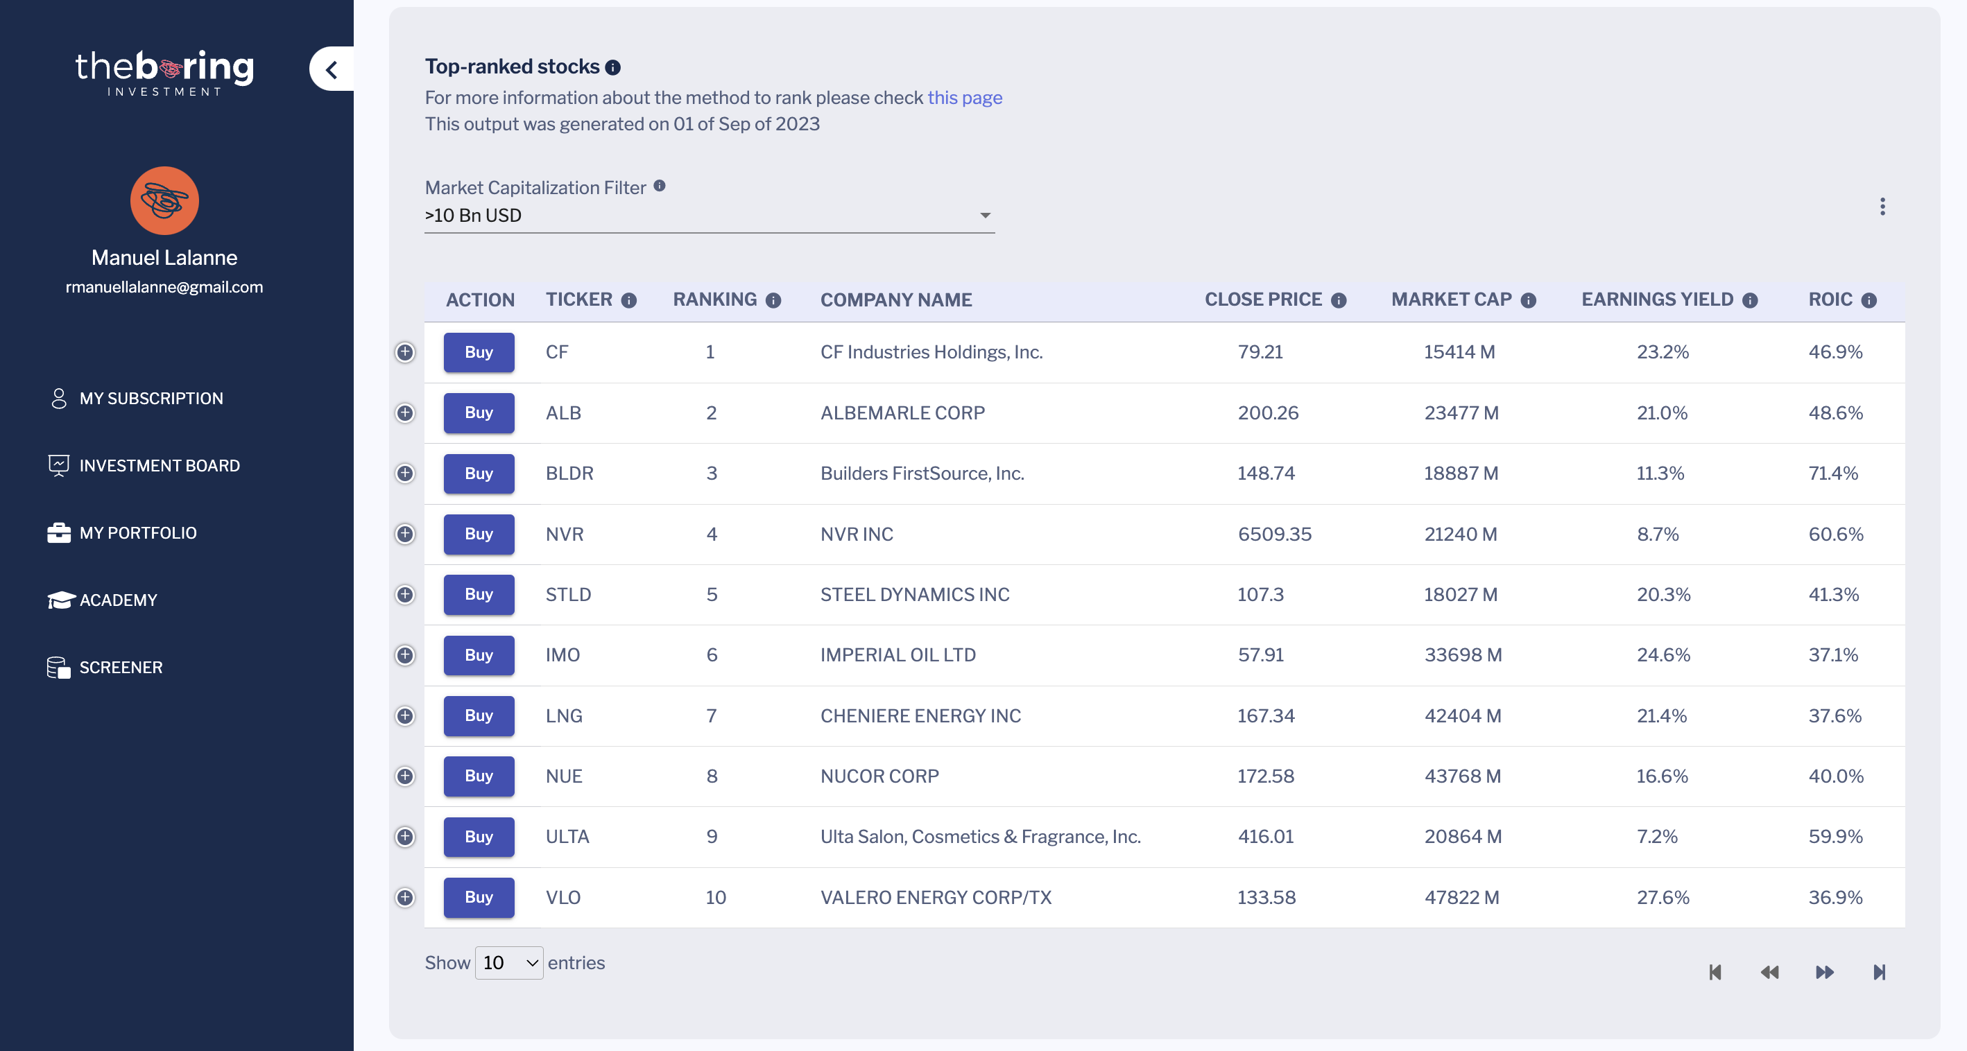The image size is (1967, 1051).
Task: Expand the NVR row details
Action: (404, 534)
